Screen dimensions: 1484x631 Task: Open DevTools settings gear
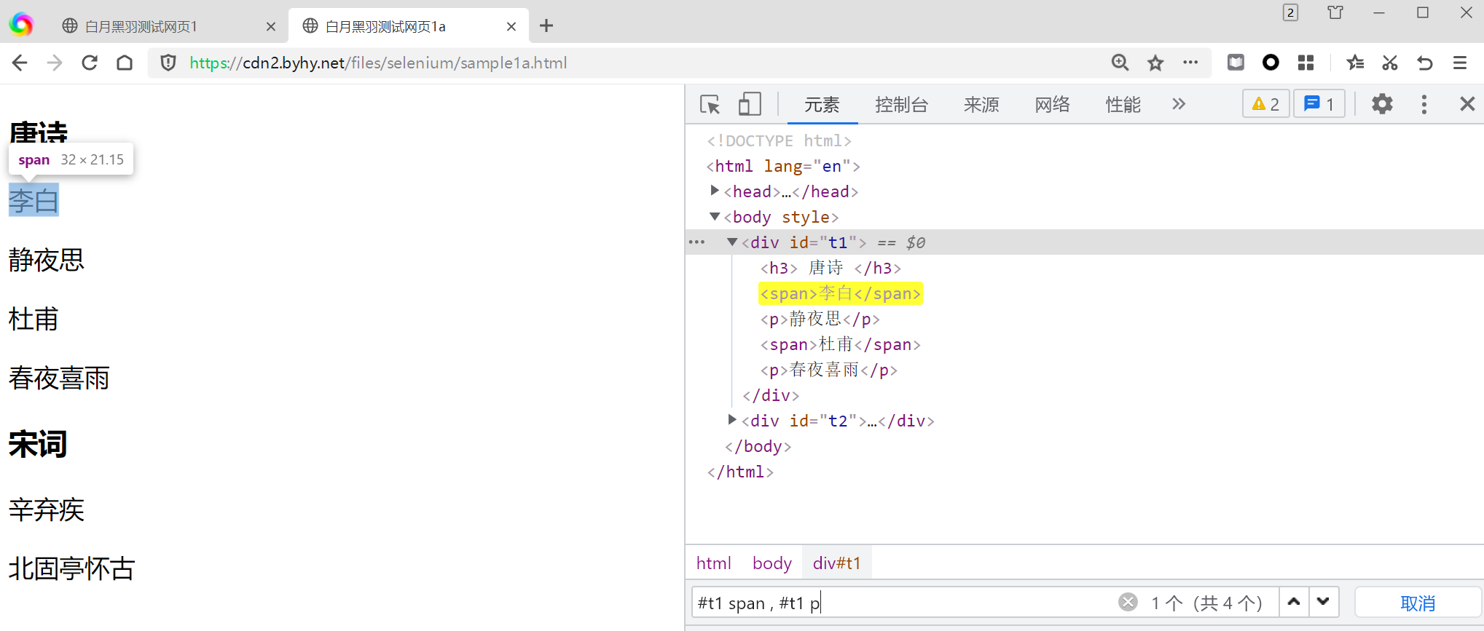(1382, 104)
